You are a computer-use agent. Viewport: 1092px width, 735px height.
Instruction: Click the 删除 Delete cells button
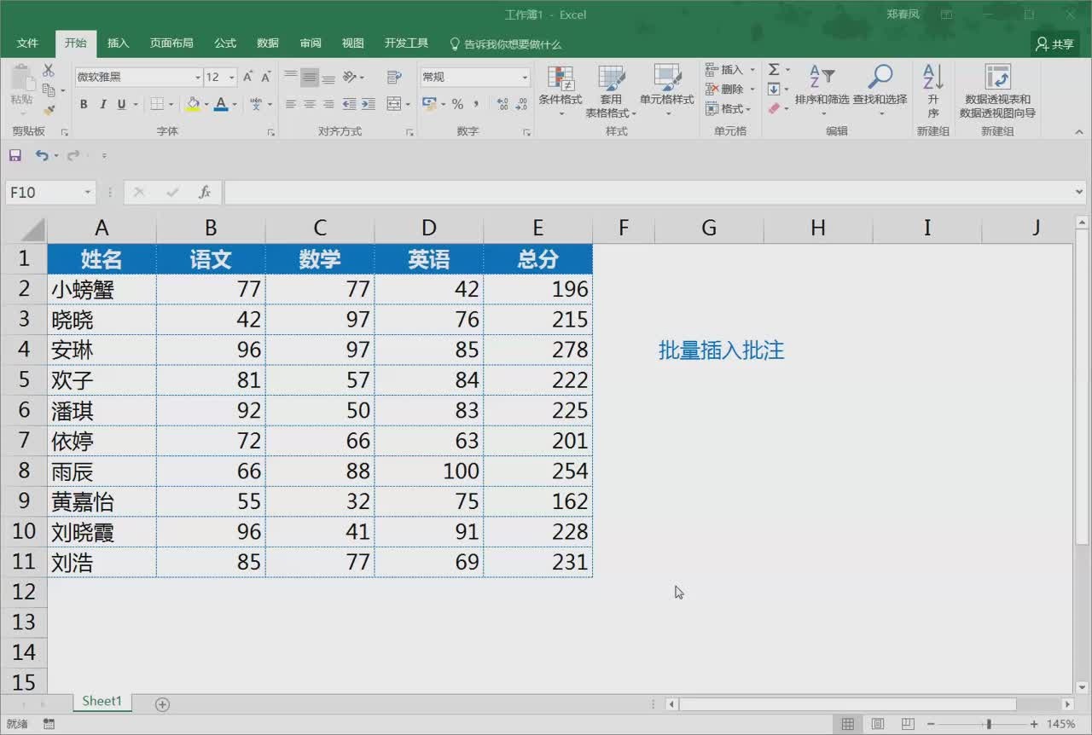(730, 90)
